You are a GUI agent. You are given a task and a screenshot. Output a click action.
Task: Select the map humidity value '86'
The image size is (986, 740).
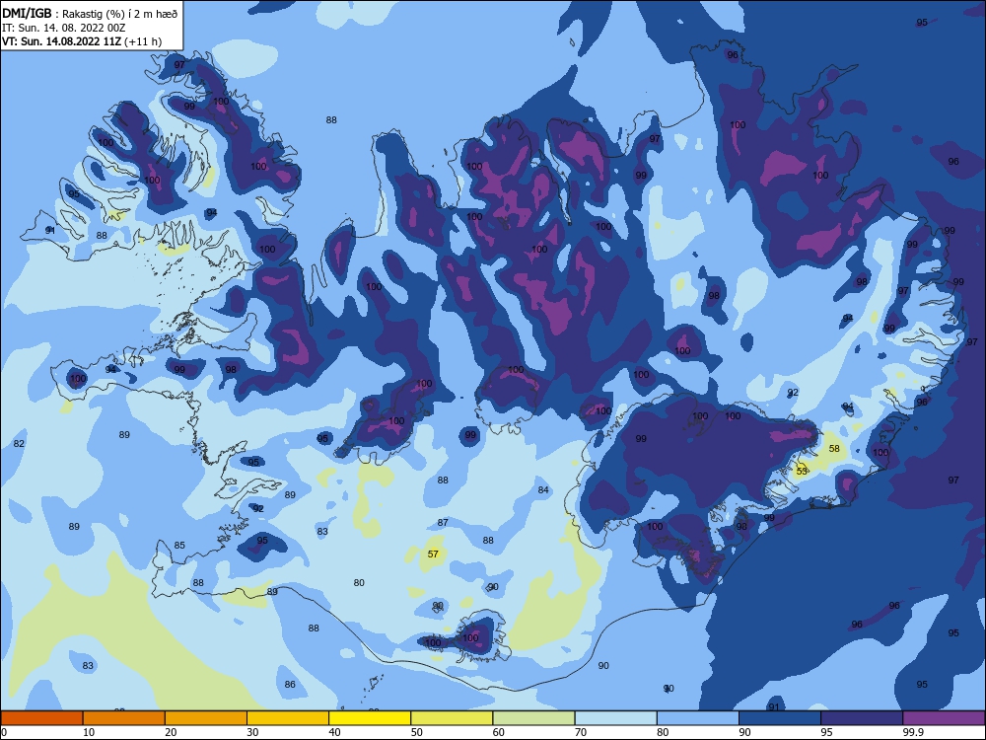point(290,684)
